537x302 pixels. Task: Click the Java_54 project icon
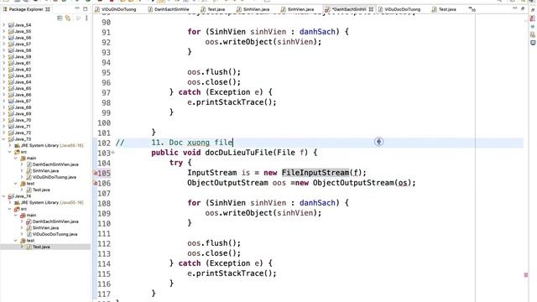[11, 25]
